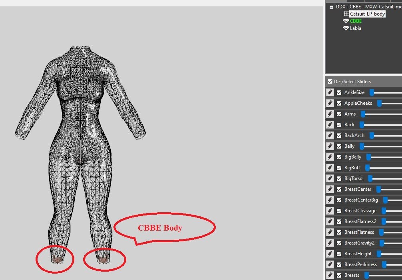This screenshot has height=280, width=402.
Task: Click the Back slider handle
Action: (362, 125)
